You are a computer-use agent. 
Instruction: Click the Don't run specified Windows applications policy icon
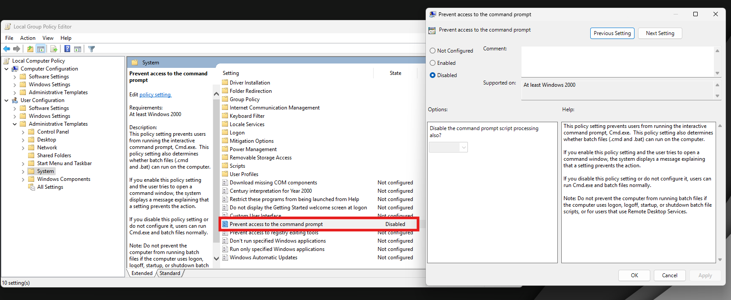[225, 241]
